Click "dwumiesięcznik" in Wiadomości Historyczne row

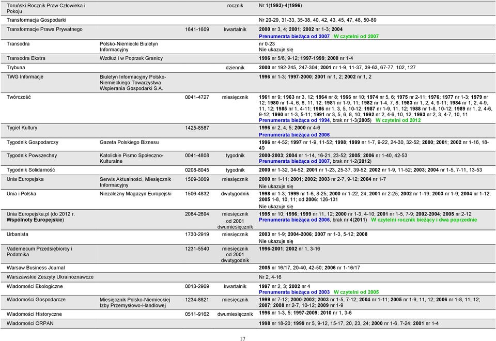(x=235, y=314)
